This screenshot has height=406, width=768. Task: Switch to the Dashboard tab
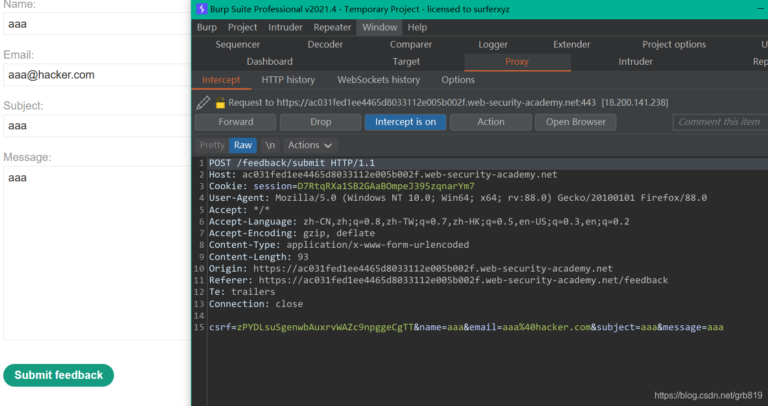[x=269, y=61]
